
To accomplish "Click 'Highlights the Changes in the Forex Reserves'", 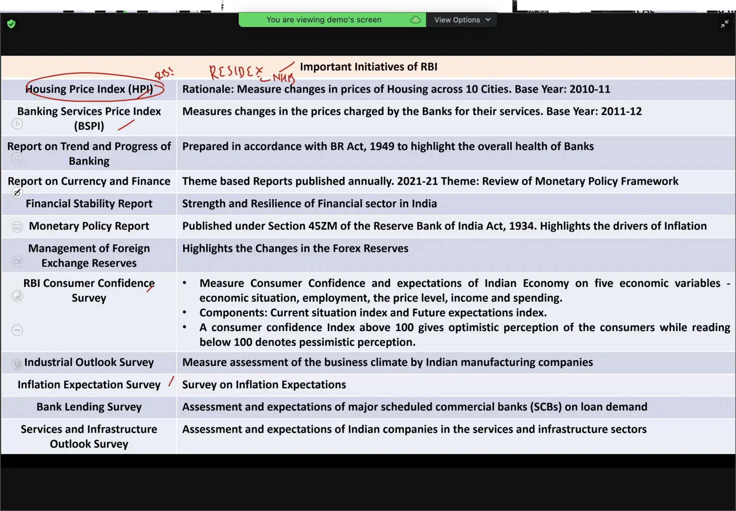I will (x=295, y=249).
